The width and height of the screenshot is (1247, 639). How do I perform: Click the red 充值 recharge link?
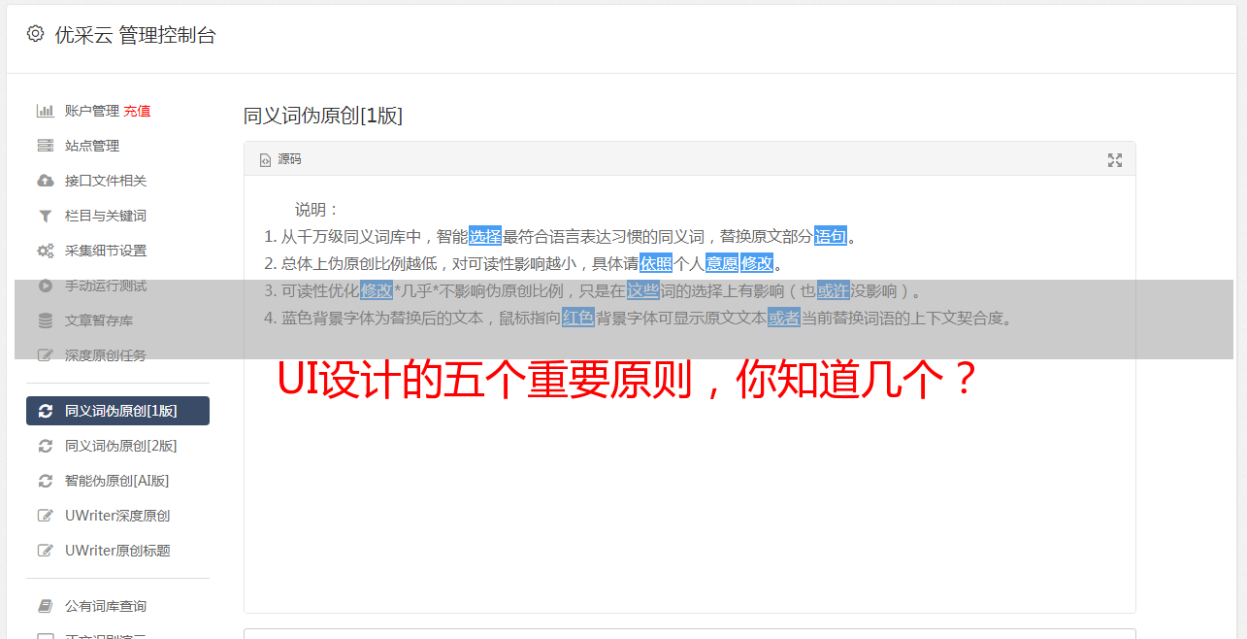[x=137, y=111]
